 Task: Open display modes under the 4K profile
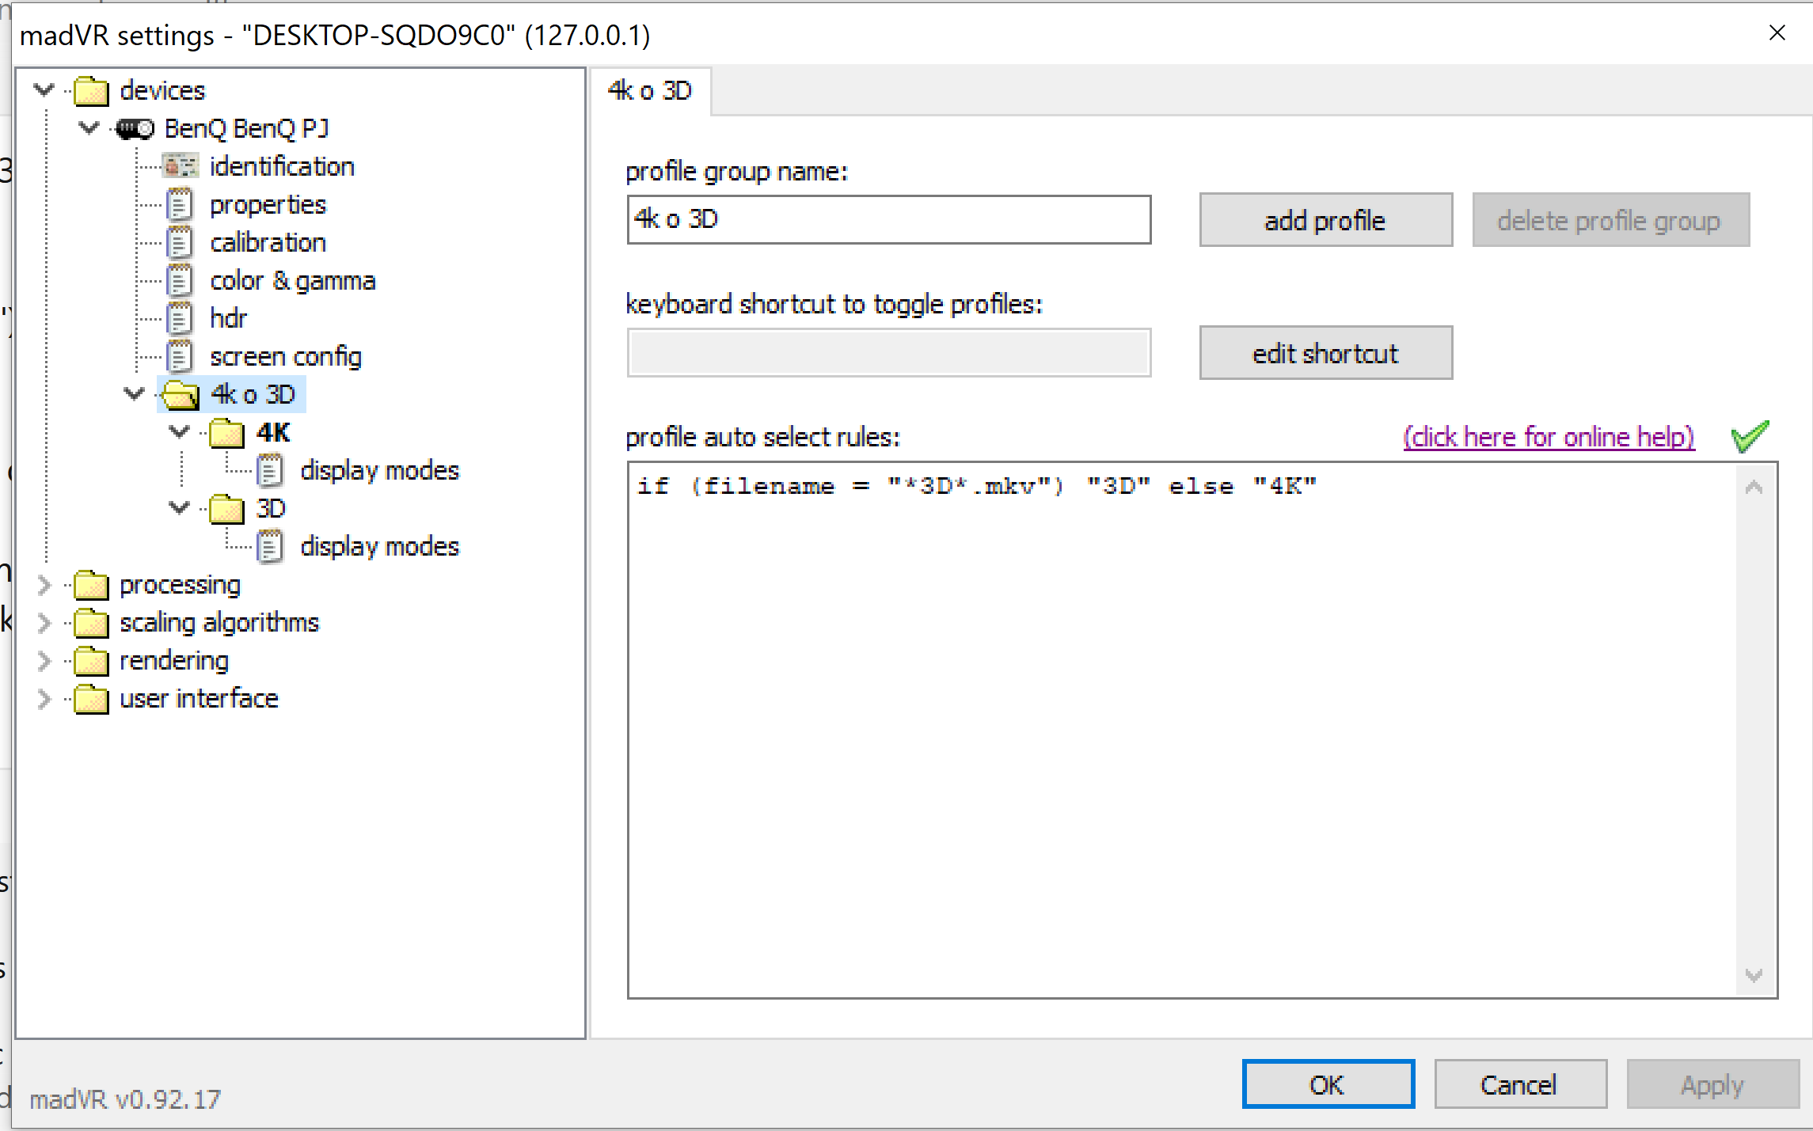(x=379, y=471)
